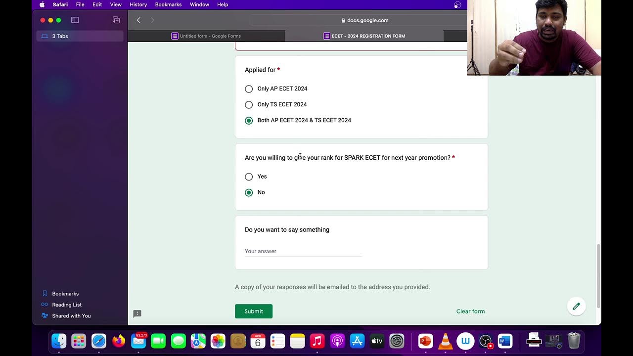Open Mail app with unread badge
633x356 pixels.
pos(138,341)
